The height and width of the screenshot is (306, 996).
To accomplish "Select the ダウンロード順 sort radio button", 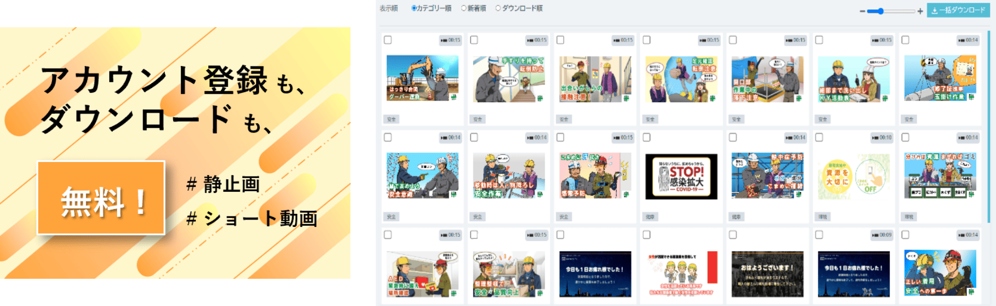I will point(498,8).
